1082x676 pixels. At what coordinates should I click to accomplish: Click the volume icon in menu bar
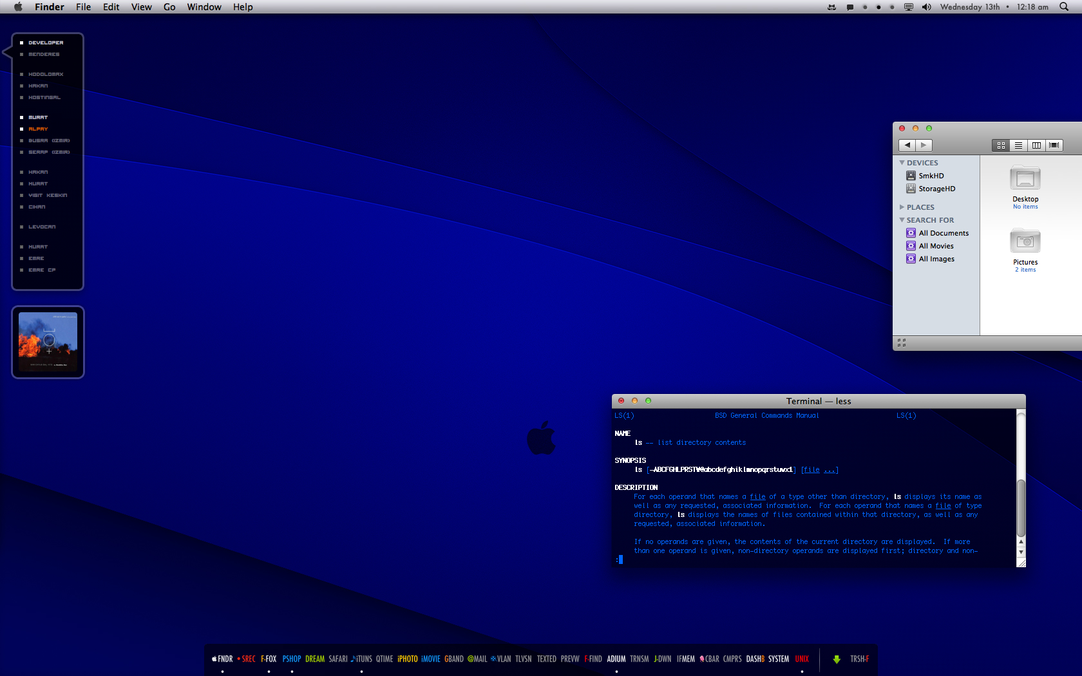[926, 6]
